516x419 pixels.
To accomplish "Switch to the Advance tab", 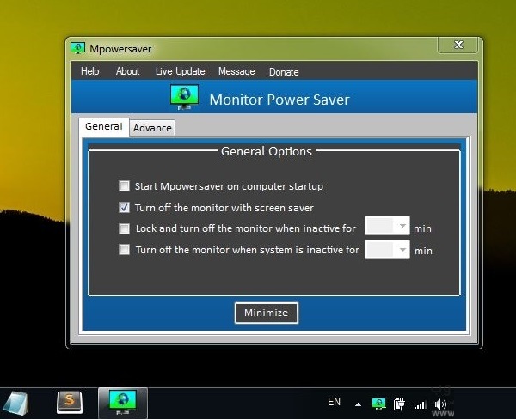I will coord(152,128).
